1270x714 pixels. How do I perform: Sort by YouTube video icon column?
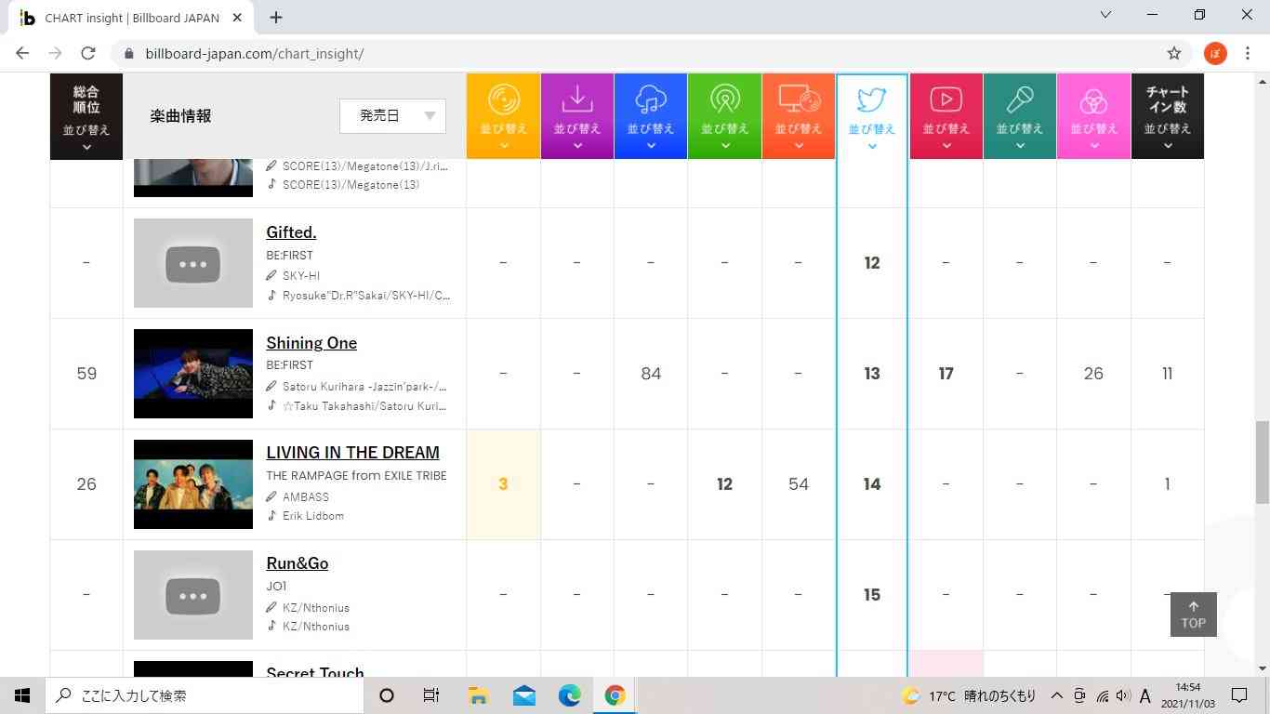[x=946, y=116]
